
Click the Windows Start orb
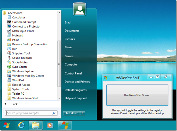tap(7, 125)
